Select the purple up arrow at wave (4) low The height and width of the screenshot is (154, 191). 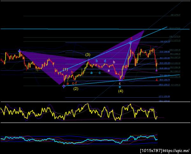tap(120, 80)
